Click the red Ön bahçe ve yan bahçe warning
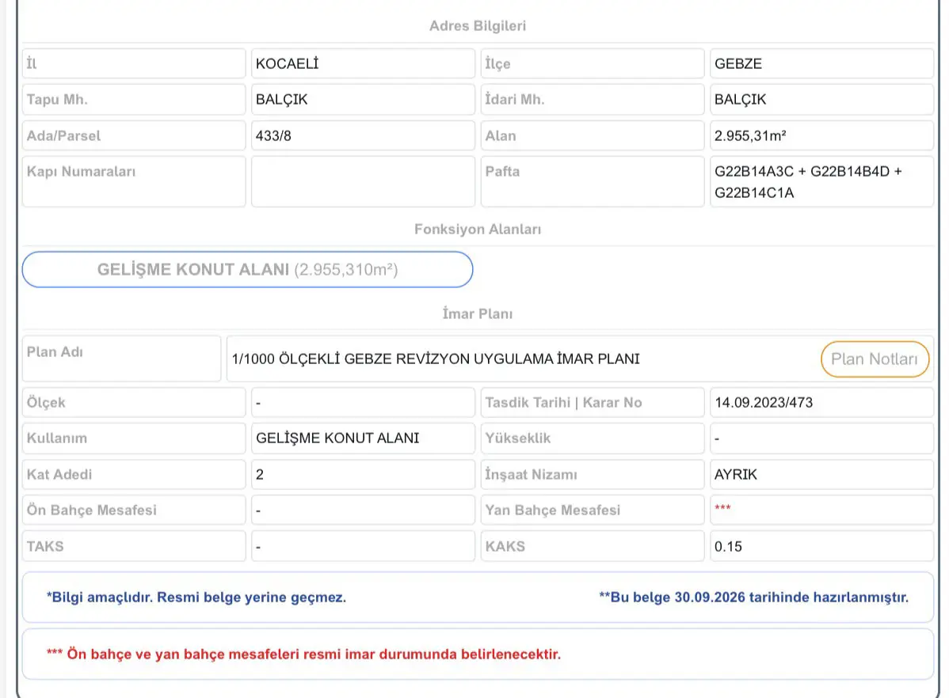The width and height of the screenshot is (949, 698). tap(304, 654)
